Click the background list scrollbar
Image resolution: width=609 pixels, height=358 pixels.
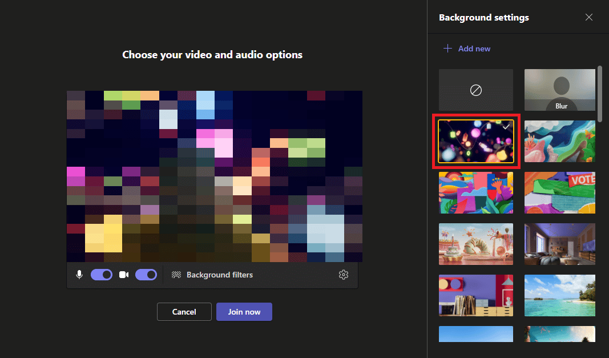coord(600,94)
